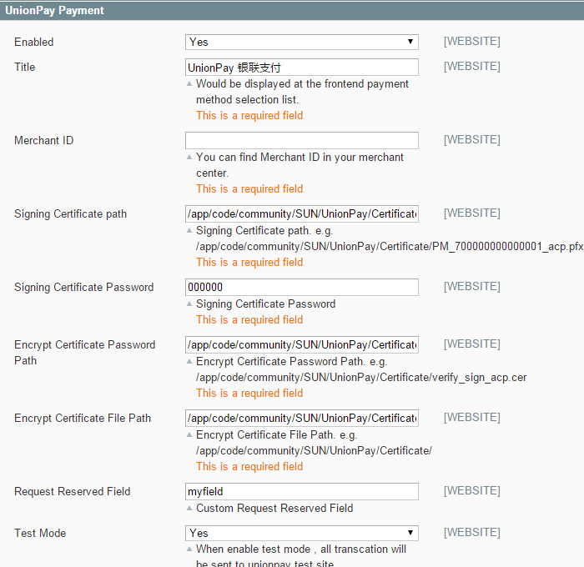Focus the Encrypt Certificate File Path input
The width and height of the screenshot is (584, 567).
pyautogui.click(x=301, y=418)
